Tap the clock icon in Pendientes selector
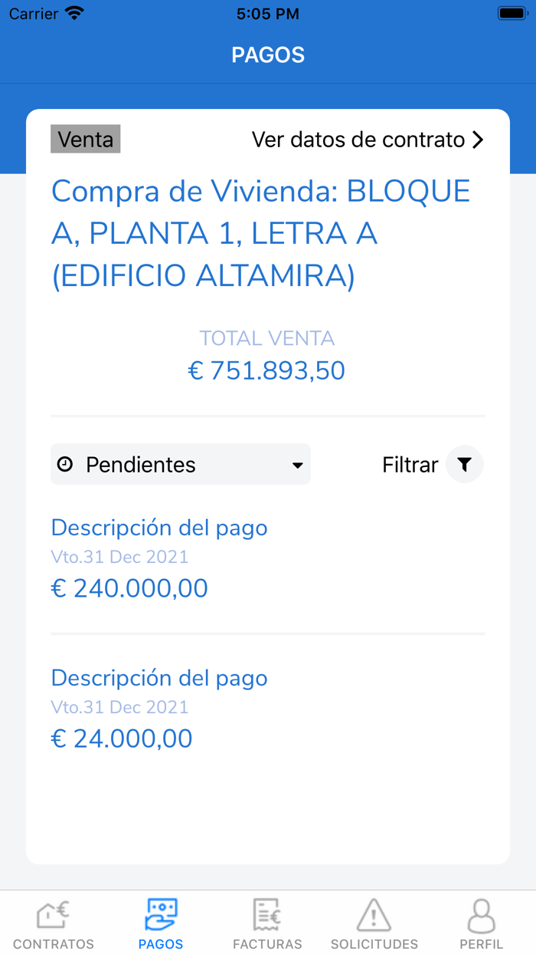The width and height of the screenshot is (536, 954). (65, 464)
